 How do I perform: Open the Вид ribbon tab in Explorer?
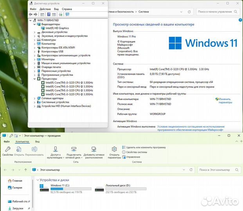pos(37,141)
